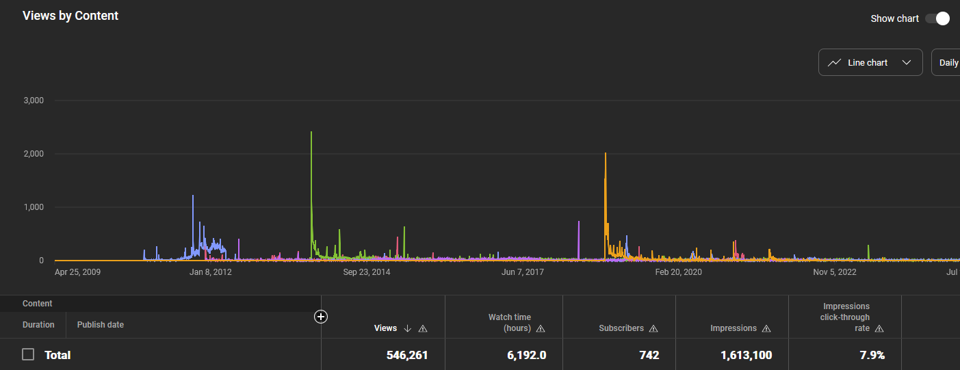Click the warning icon next to click-through rate
The image size is (960, 370).
(879, 328)
